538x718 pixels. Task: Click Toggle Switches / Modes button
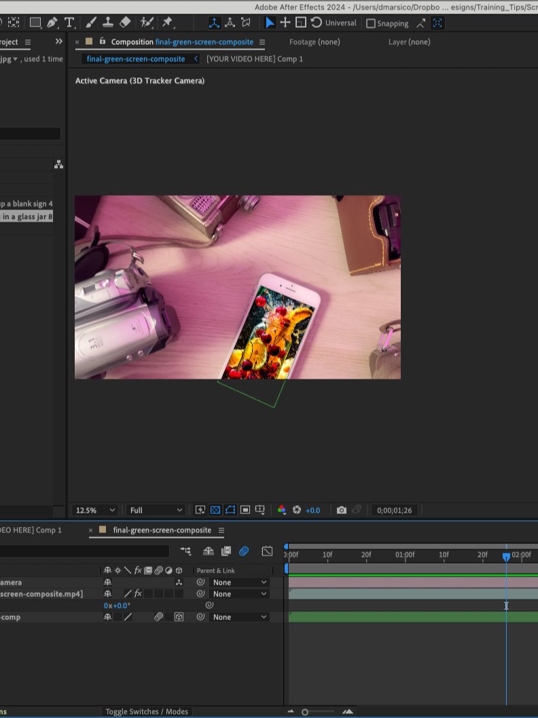147,711
